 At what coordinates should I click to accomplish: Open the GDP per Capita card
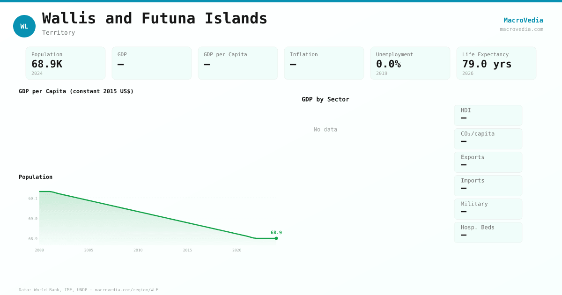[x=238, y=63]
